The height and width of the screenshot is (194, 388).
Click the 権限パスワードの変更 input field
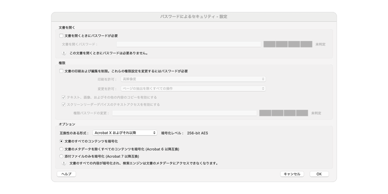click(x=185, y=113)
